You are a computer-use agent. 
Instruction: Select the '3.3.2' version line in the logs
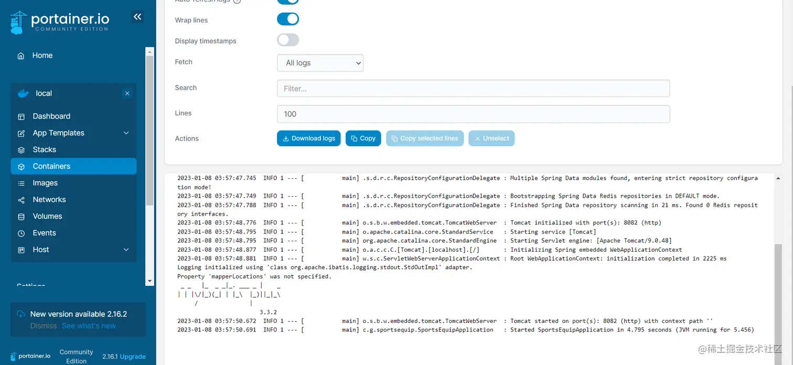tap(268, 312)
